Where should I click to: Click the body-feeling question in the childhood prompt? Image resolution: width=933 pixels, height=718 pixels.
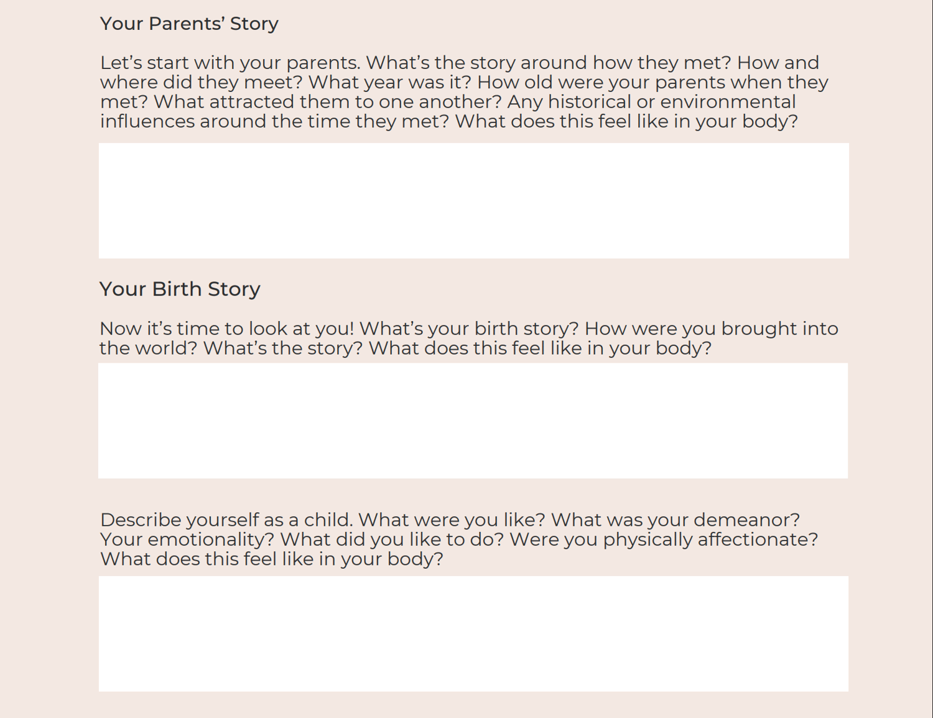pyautogui.click(x=272, y=559)
